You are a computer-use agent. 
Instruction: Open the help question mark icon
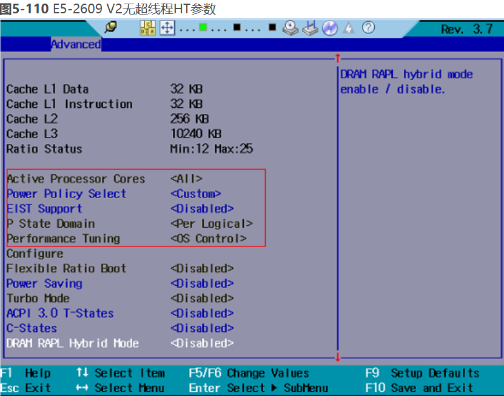click(x=368, y=27)
